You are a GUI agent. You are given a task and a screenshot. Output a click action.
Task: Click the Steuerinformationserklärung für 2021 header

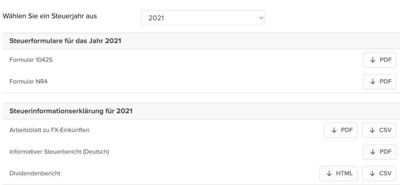pyautogui.click(x=71, y=111)
